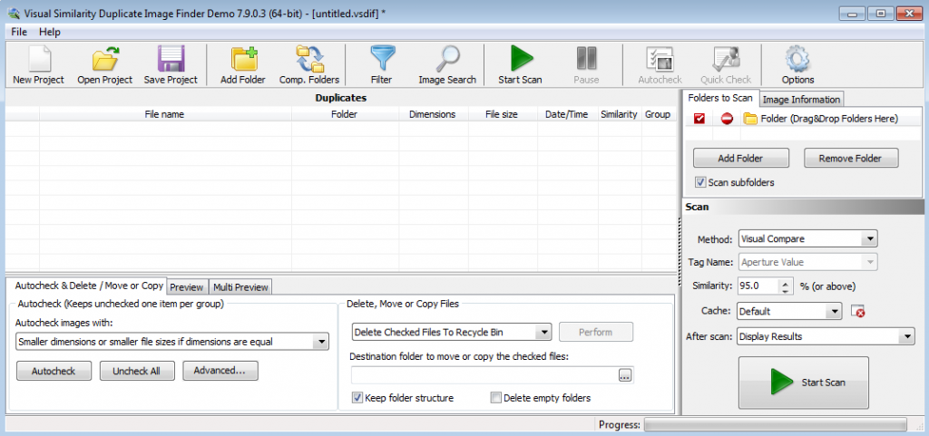This screenshot has height=436, width=929.
Task: Click Folder (Drag&Drop Folders Here) header
Action: 830,119
